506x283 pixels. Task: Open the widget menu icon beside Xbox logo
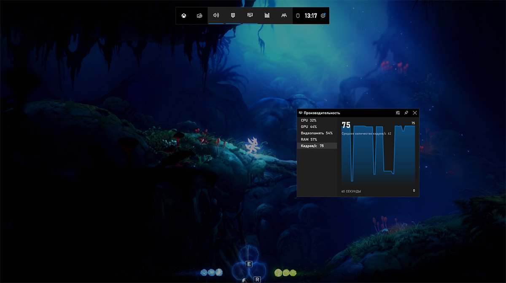pyautogui.click(x=199, y=16)
